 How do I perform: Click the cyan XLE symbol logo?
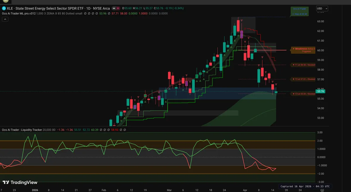coord(4,8)
